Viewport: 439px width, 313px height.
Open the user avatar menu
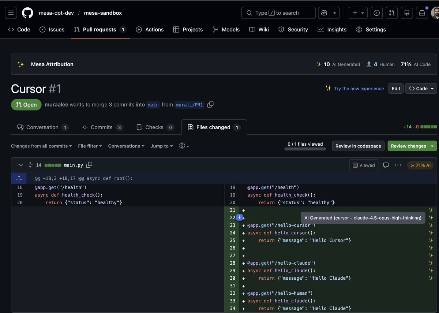pyautogui.click(x=435, y=13)
